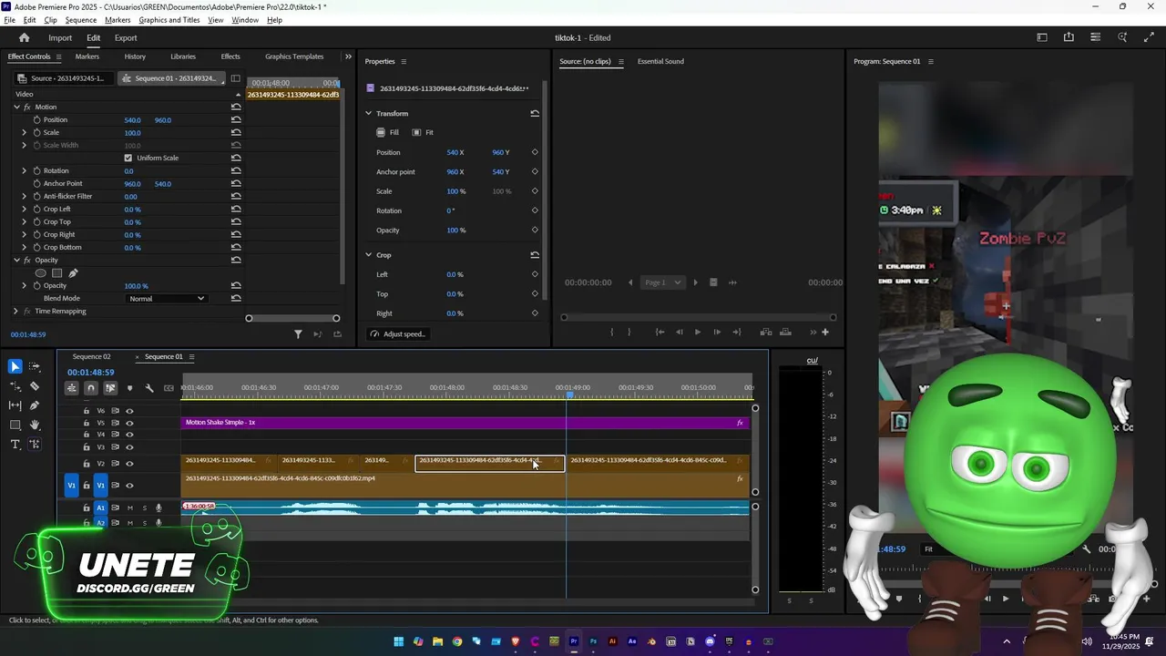This screenshot has height=656, width=1166.
Task: Create an ellipse mask under Opacity
Action: (40, 272)
